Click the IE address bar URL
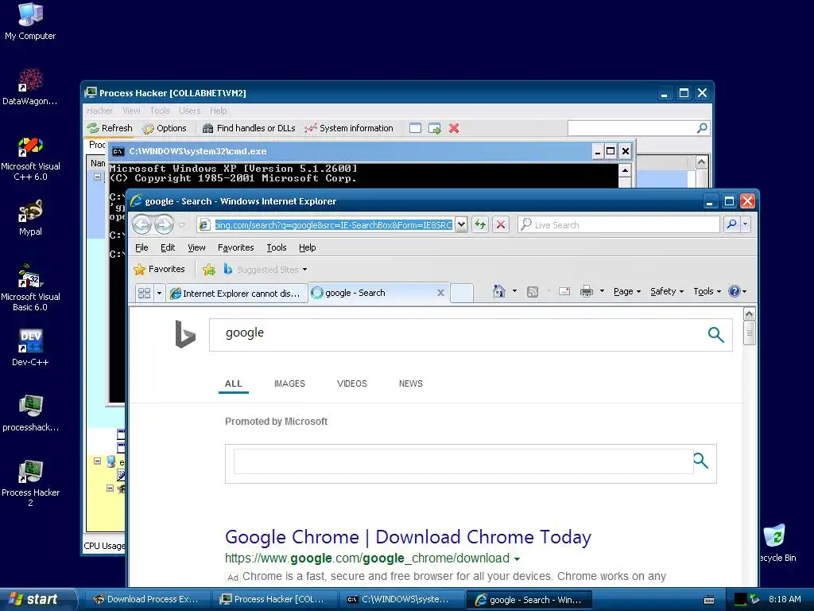Image resolution: width=814 pixels, height=611 pixels. pyautogui.click(x=334, y=225)
